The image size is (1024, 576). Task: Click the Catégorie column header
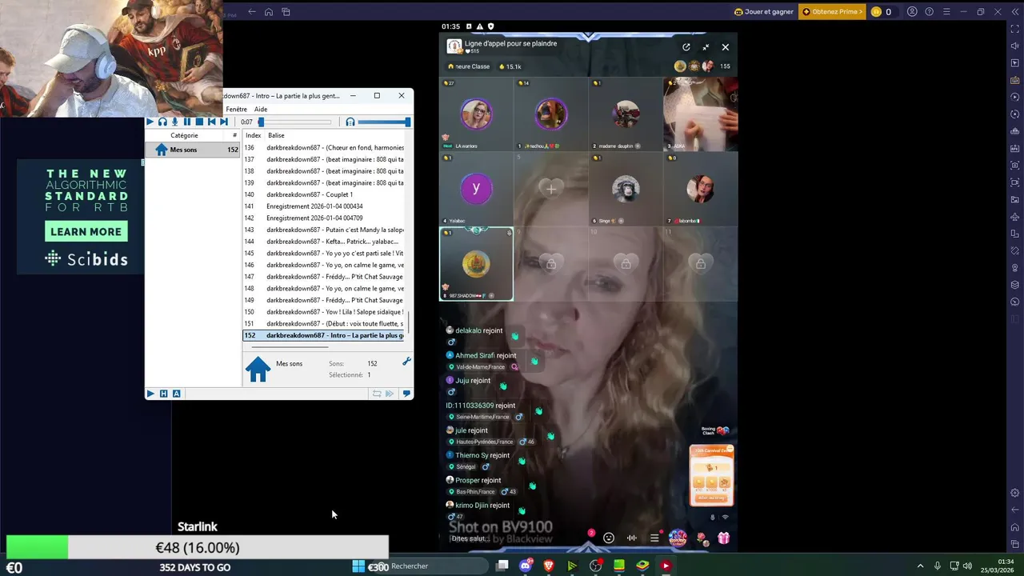pyautogui.click(x=184, y=135)
